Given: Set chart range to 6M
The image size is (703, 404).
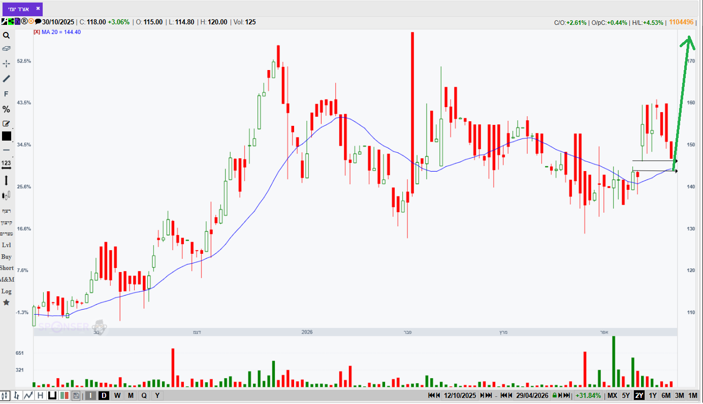Looking at the screenshot, I should click(666, 395).
